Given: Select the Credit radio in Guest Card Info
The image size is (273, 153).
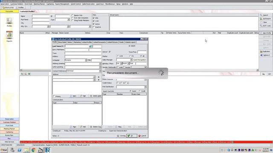Looking at the screenshot, I should [139, 91].
